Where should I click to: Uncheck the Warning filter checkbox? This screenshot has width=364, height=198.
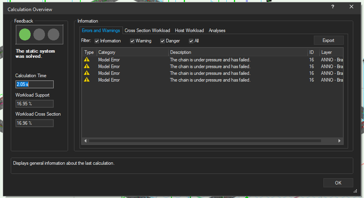point(132,41)
